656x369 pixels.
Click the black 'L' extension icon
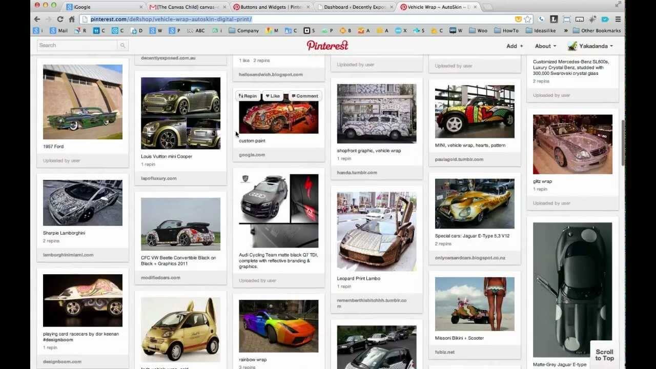(x=554, y=19)
